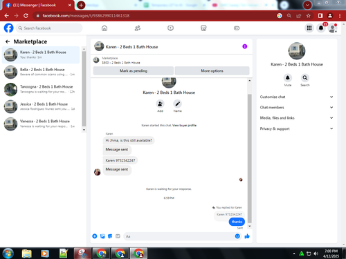Open Vanessa - 2 Beds 1 Bath House conversation

click(41, 124)
